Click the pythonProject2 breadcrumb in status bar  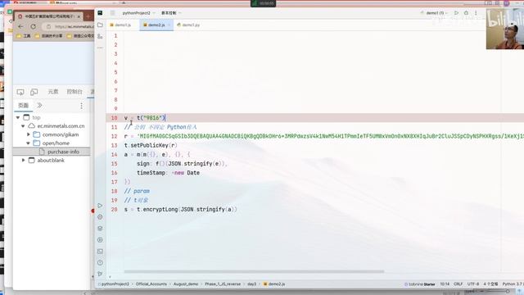coord(115,284)
